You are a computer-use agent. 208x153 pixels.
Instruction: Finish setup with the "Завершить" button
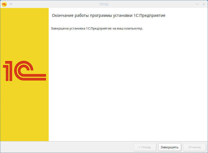(170, 147)
